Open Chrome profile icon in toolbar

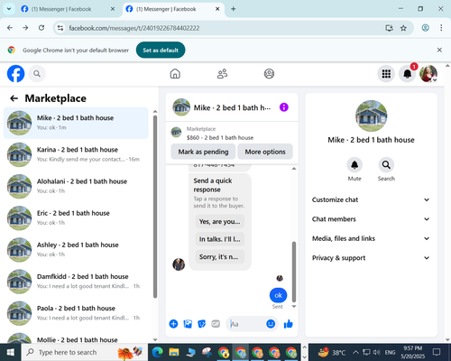point(425,28)
